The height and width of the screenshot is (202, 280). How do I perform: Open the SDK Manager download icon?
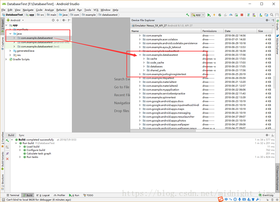pos(261,15)
